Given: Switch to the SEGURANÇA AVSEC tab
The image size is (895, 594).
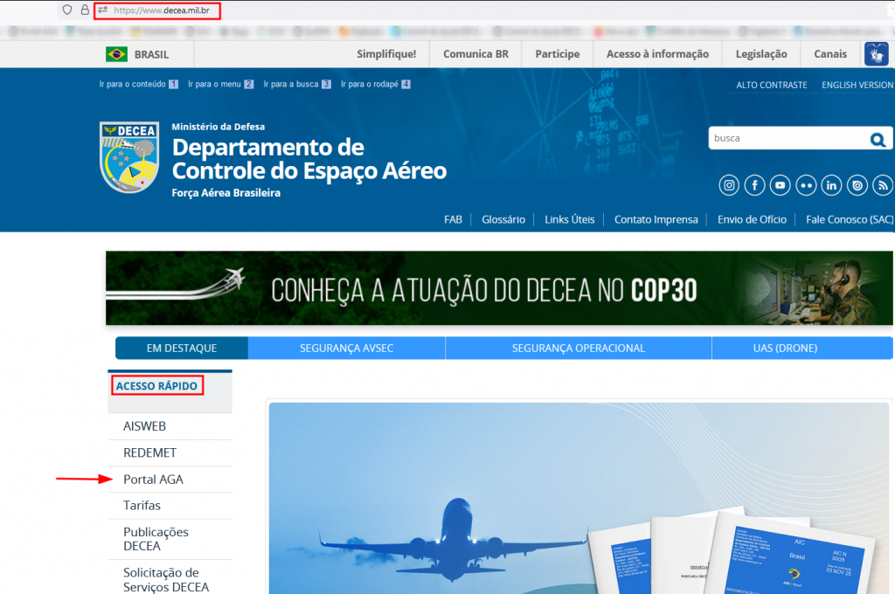Looking at the screenshot, I should (346, 349).
